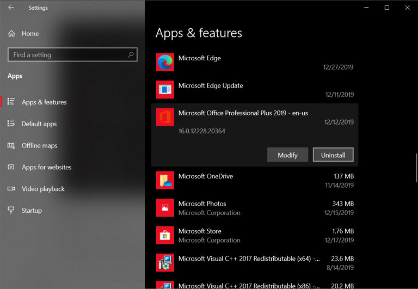Viewport: 418px width, 289px height.
Task: Select the Apps & features sidebar icon
Action: point(11,102)
